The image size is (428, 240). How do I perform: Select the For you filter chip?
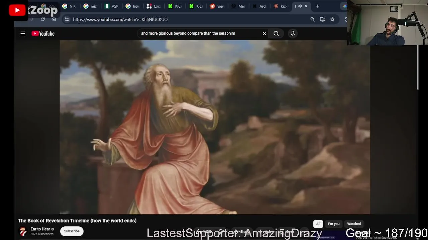tap(334, 224)
